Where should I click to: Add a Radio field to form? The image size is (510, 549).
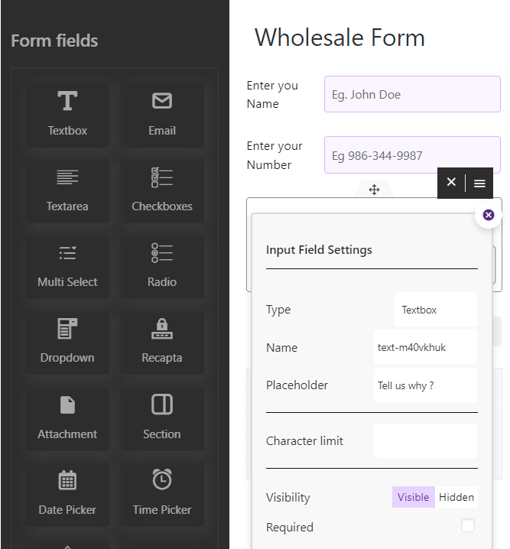162,265
